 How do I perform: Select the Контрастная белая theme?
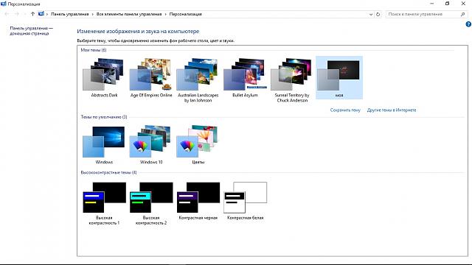tap(245, 201)
